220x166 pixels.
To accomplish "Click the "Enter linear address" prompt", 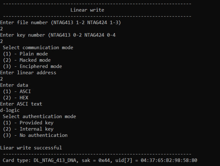I will pyautogui.click(x=28, y=73).
